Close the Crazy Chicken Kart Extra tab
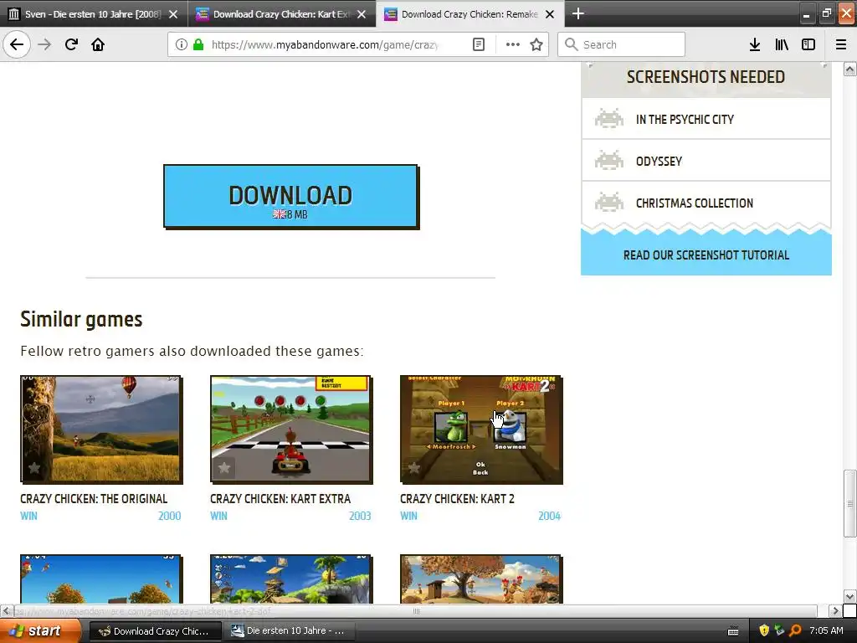 (362, 14)
